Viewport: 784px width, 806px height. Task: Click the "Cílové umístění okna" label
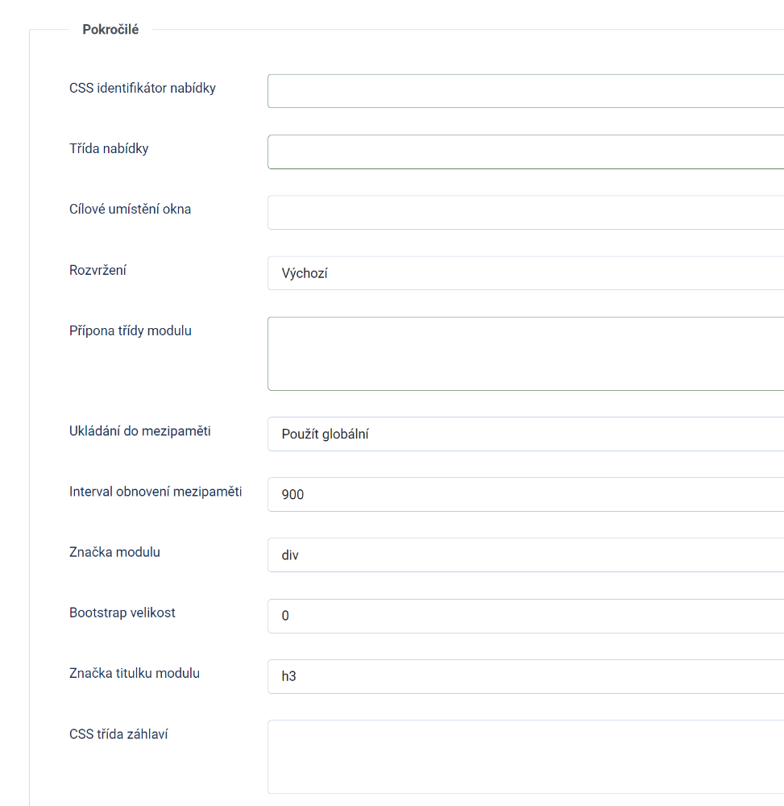(x=131, y=209)
